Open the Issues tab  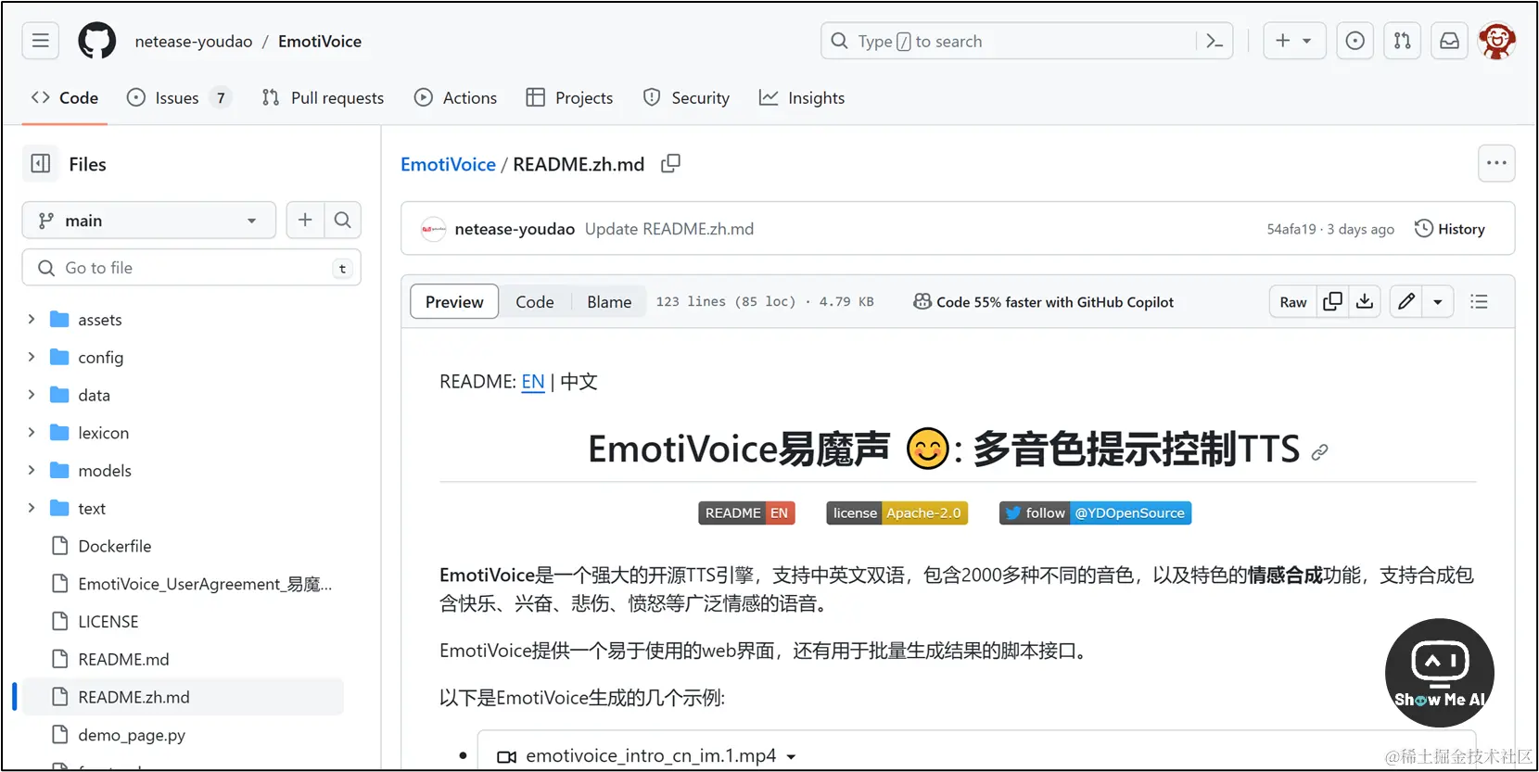[179, 97]
